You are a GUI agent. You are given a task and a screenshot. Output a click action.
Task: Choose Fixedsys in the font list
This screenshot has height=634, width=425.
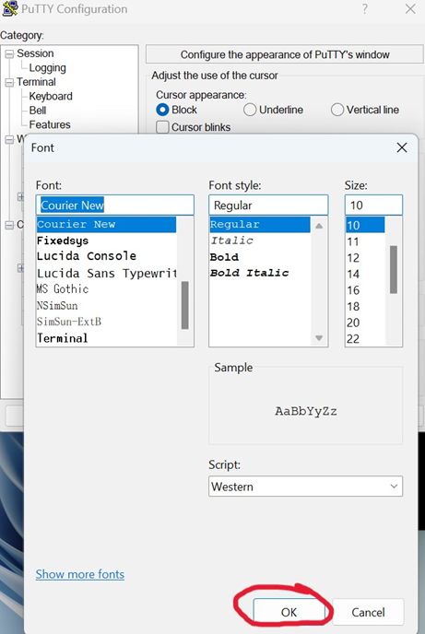[106, 241]
